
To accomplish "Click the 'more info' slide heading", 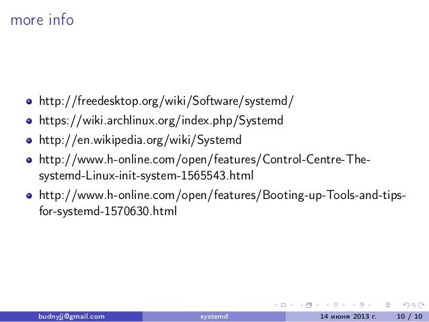I will tap(42, 20).
